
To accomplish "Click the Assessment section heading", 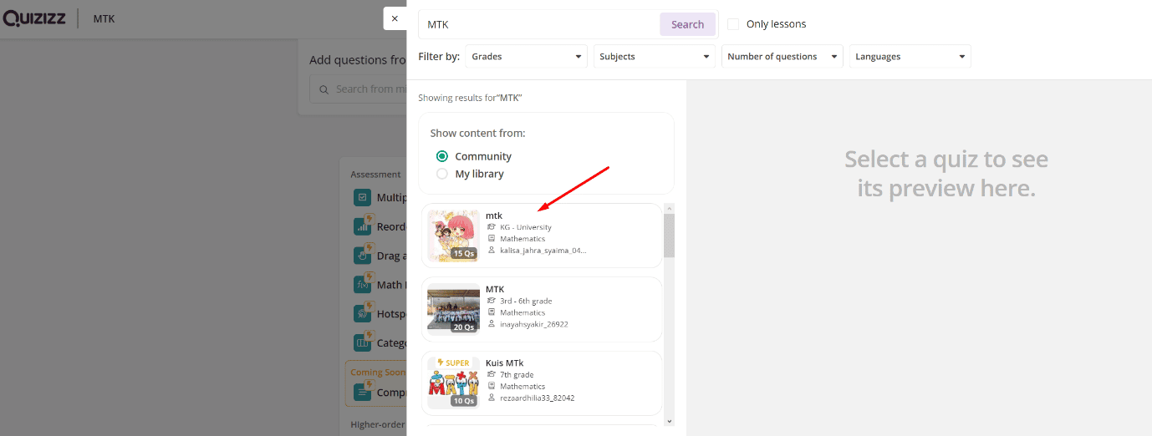I will click(375, 175).
